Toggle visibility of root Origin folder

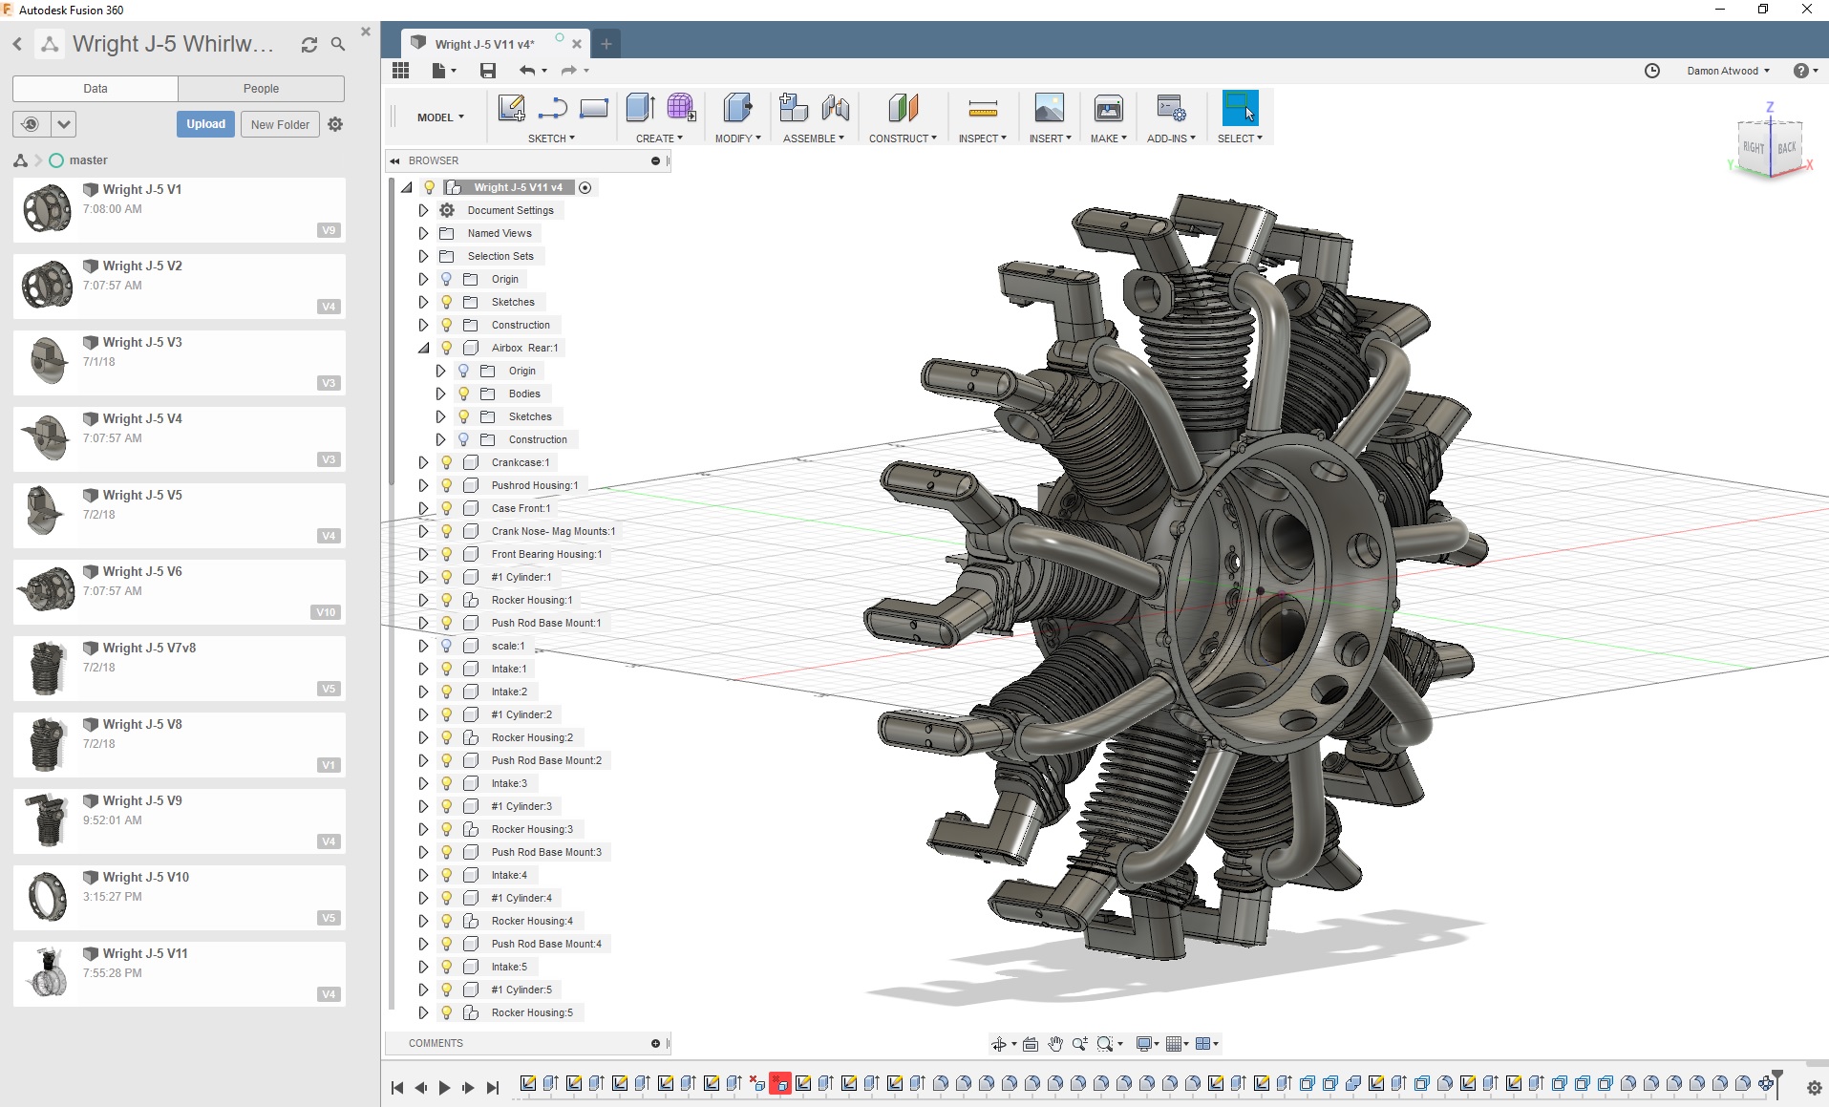[446, 279]
